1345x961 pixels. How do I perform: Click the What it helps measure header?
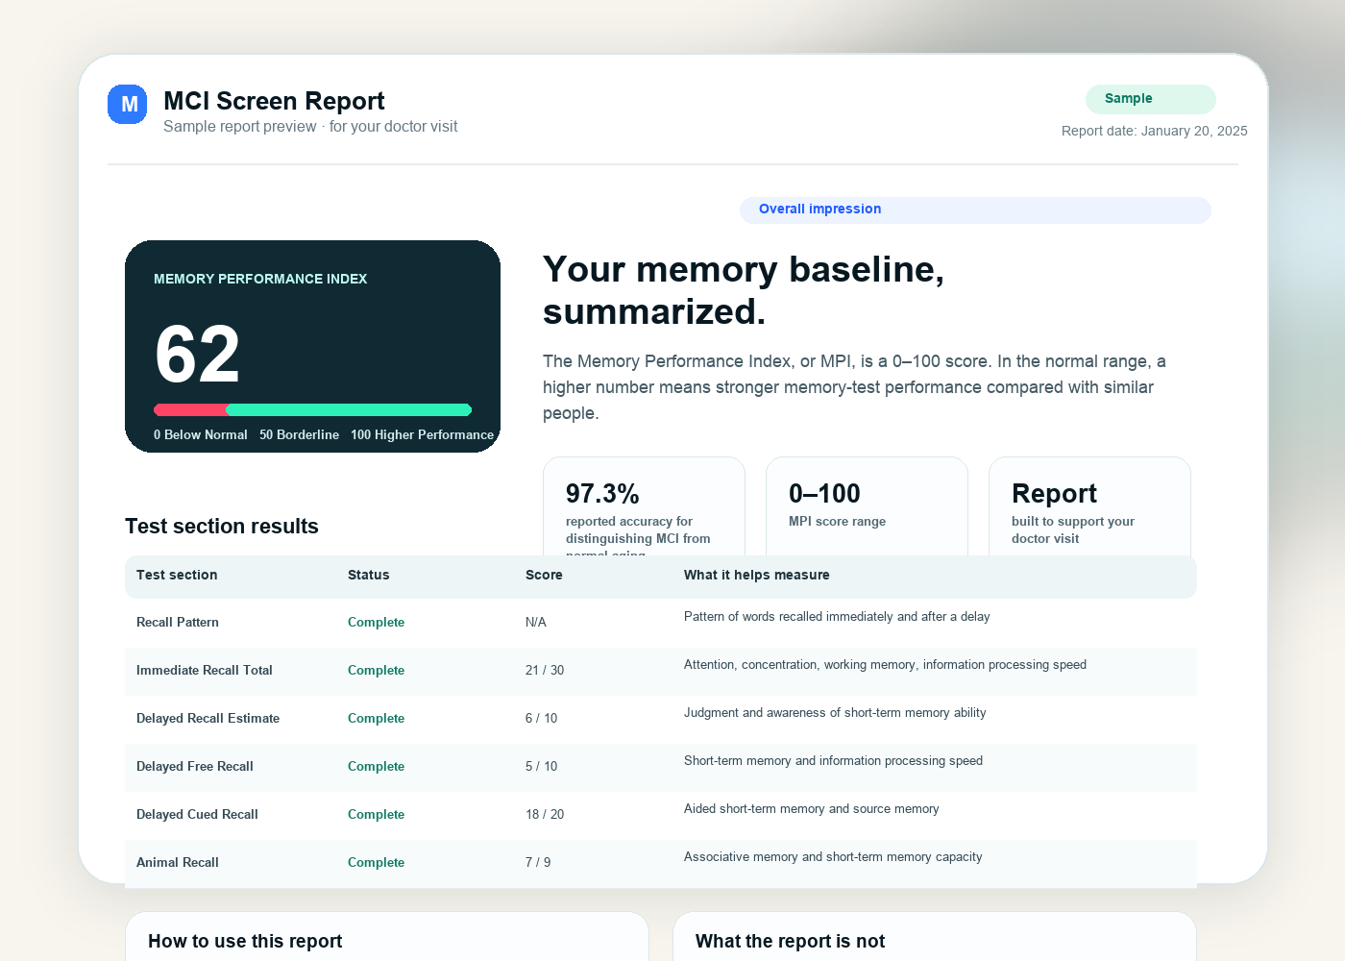[x=757, y=575]
